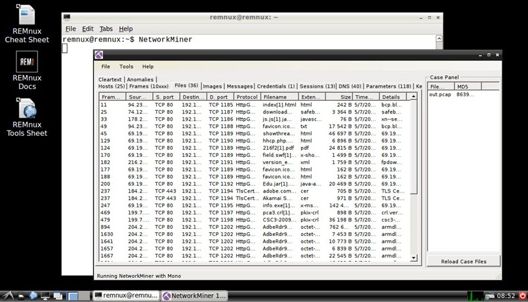Select the version_e... xml file row
The width and height of the screenshot is (528, 302).
tap(254, 162)
